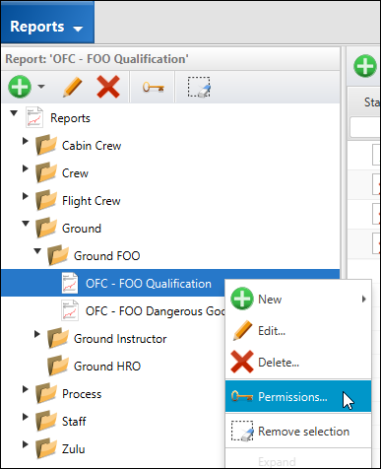The width and height of the screenshot is (381, 469).
Task: Choose Permissions... in the context menu
Action: (x=298, y=396)
